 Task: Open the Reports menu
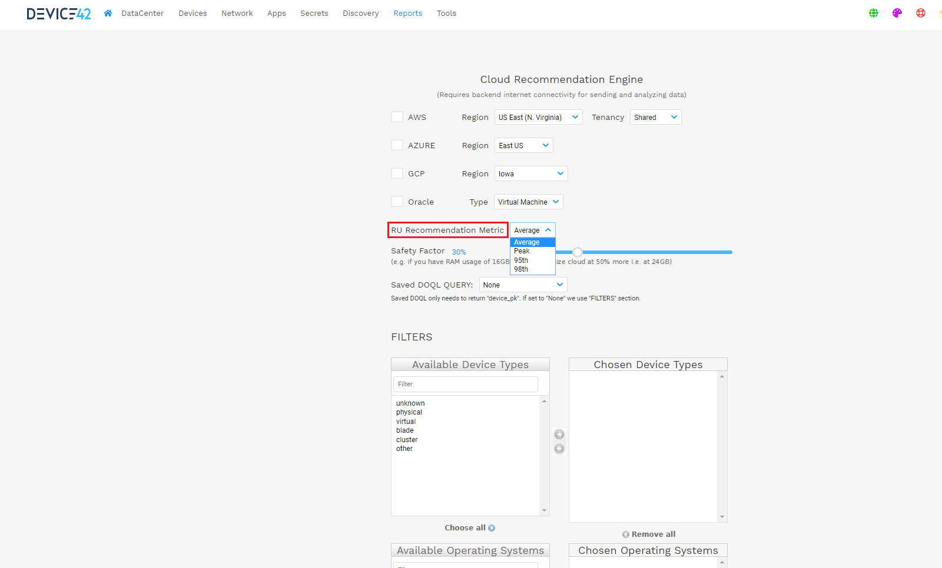pyautogui.click(x=408, y=13)
